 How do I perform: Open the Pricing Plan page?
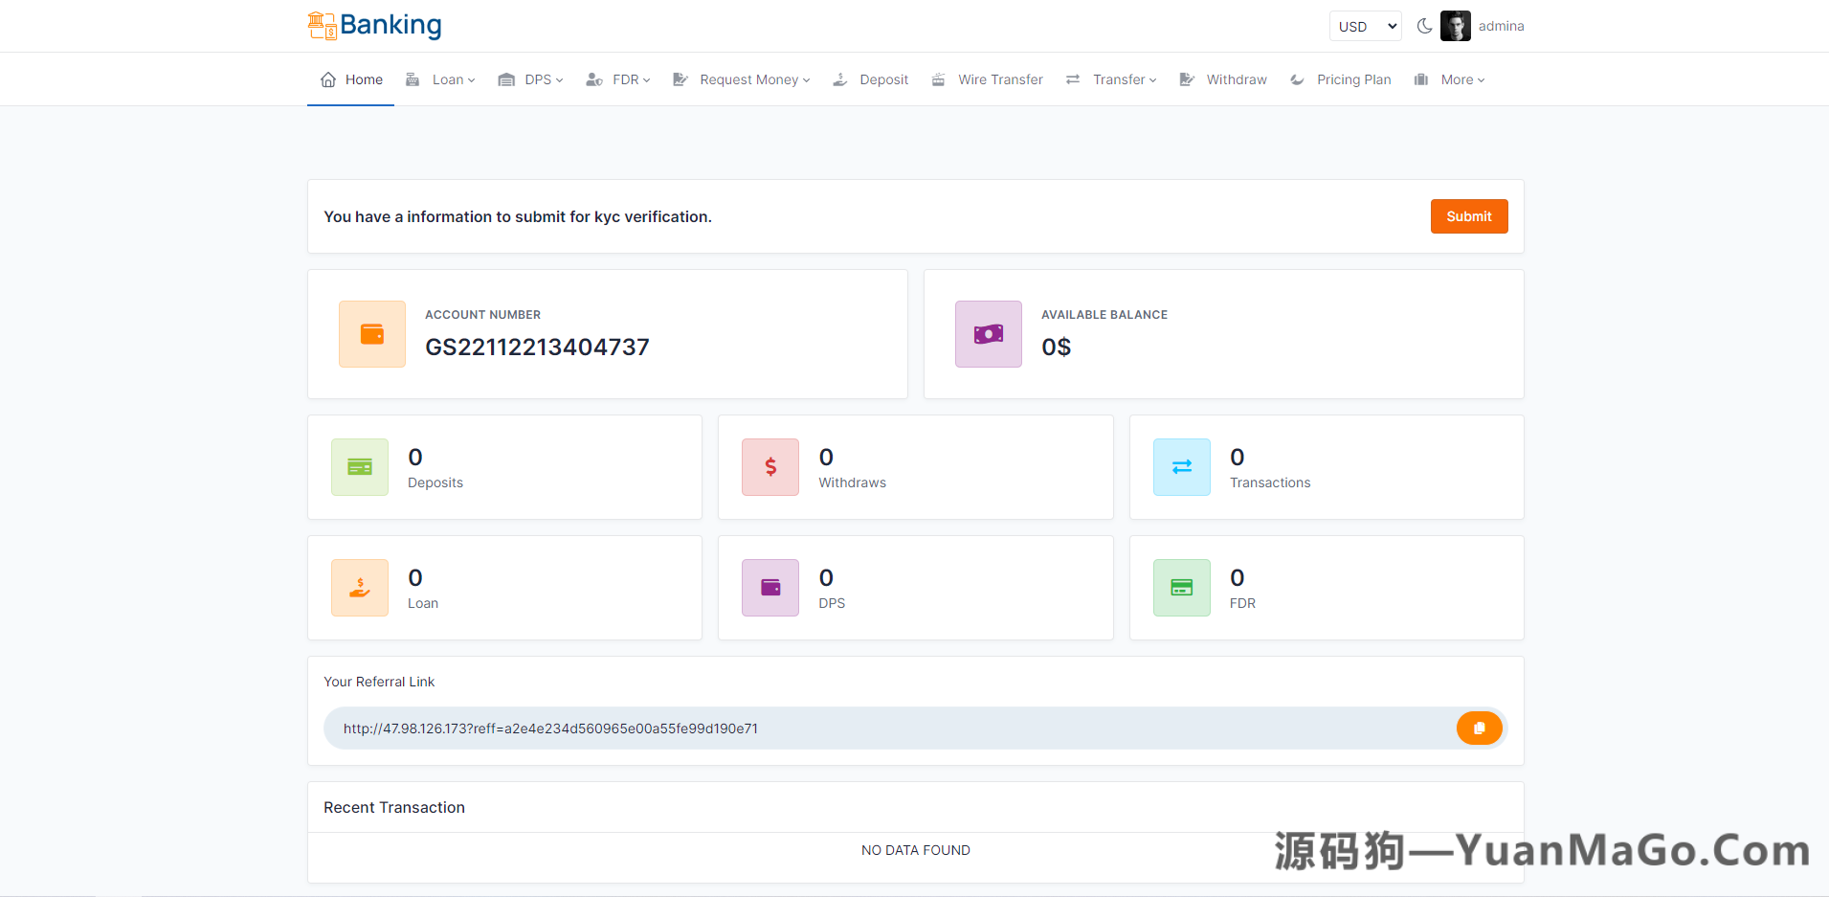pyautogui.click(x=1354, y=79)
